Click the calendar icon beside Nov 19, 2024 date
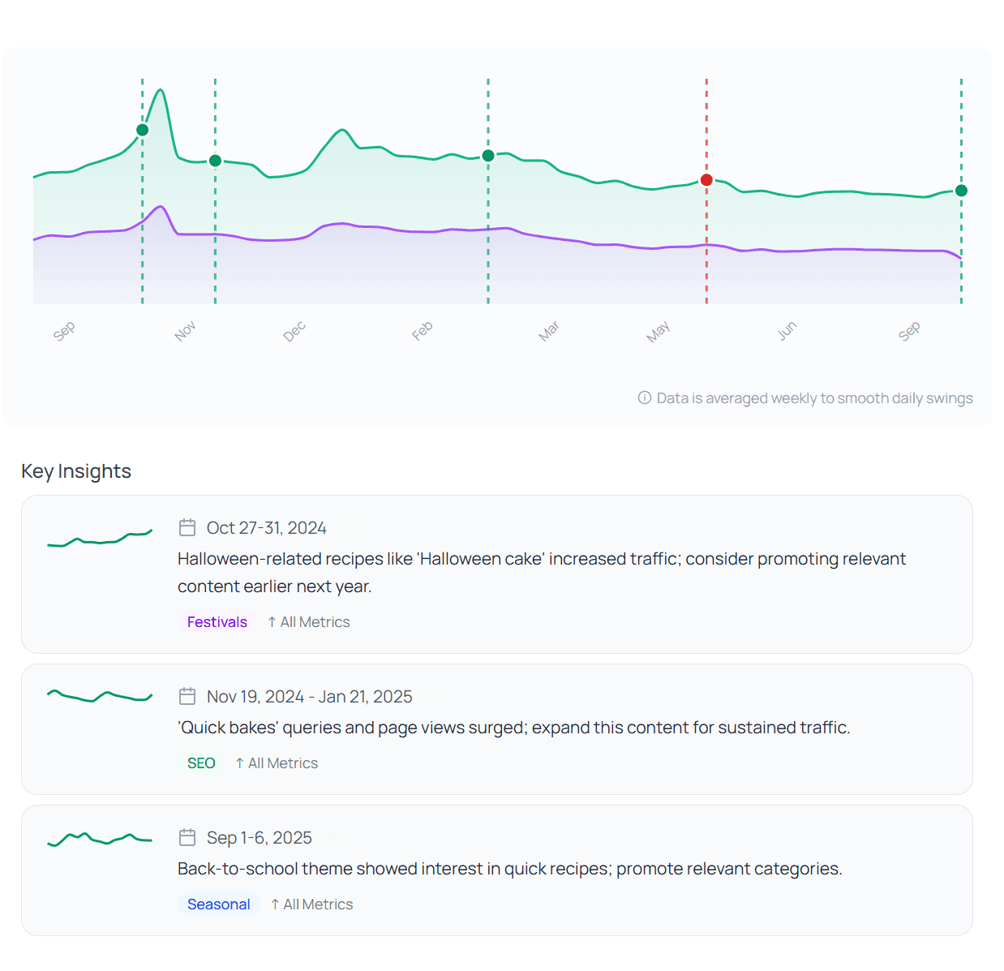The width and height of the screenshot is (1004, 971). coord(187,696)
